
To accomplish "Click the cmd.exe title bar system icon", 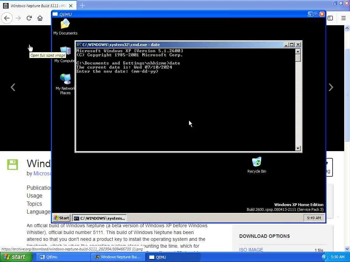I will [x=79, y=45].
